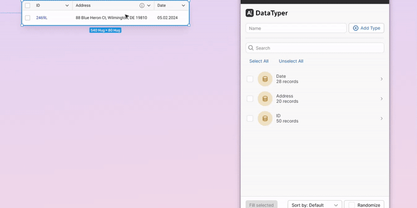
Task: Open the ID column header dropdown arrow
Action: pos(67,6)
